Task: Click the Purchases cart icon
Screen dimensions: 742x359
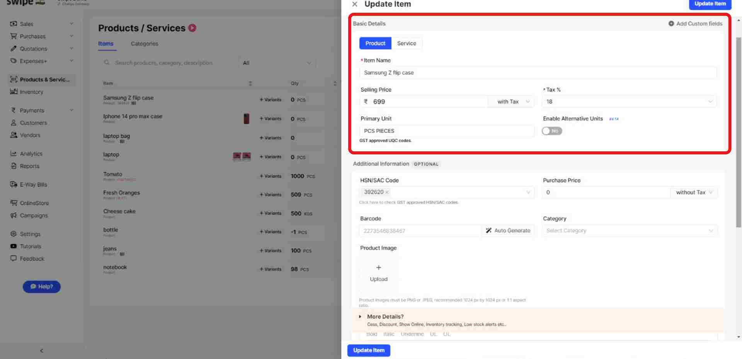Action: [14, 36]
